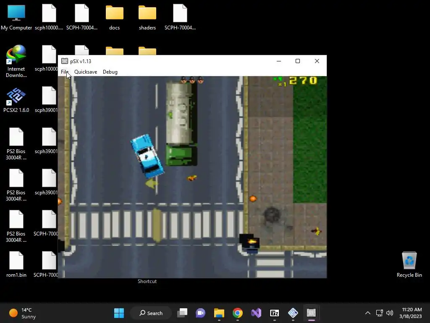Select the docs folder on desktop
The height and width of the screenshot is (323, 430).
coord(114,17)
